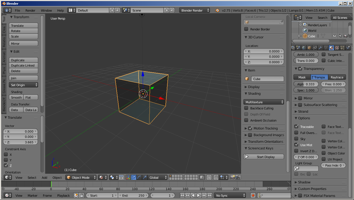Select the rotate manipulator arc icon
The image size is (354, 200).
tap(139, 177)
